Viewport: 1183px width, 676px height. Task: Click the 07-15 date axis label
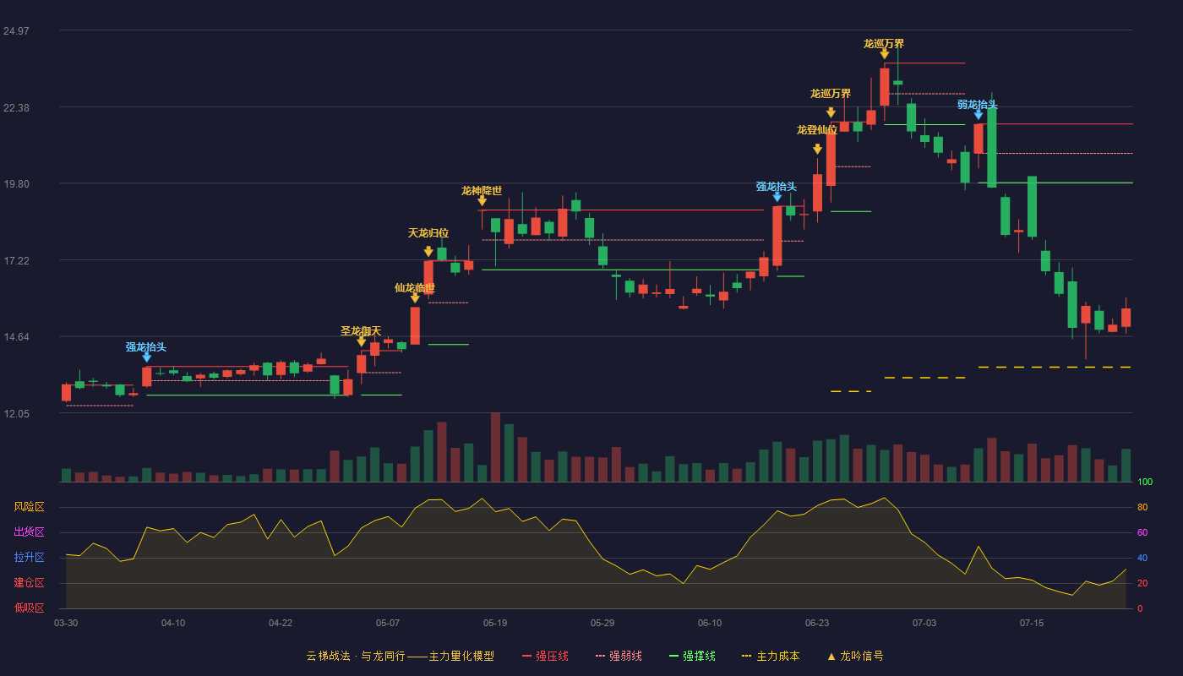pyautogui.click(x=1032, y=623)
